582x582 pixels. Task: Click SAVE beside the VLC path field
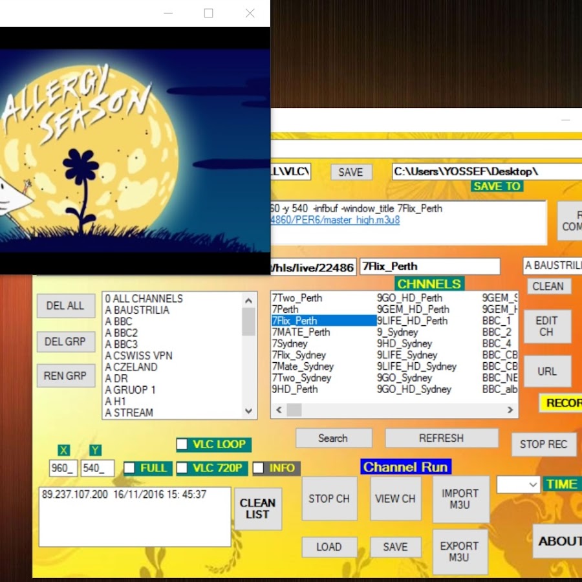point(350,172)
